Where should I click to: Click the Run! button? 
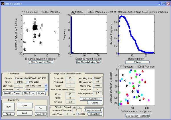click(9, 107)
